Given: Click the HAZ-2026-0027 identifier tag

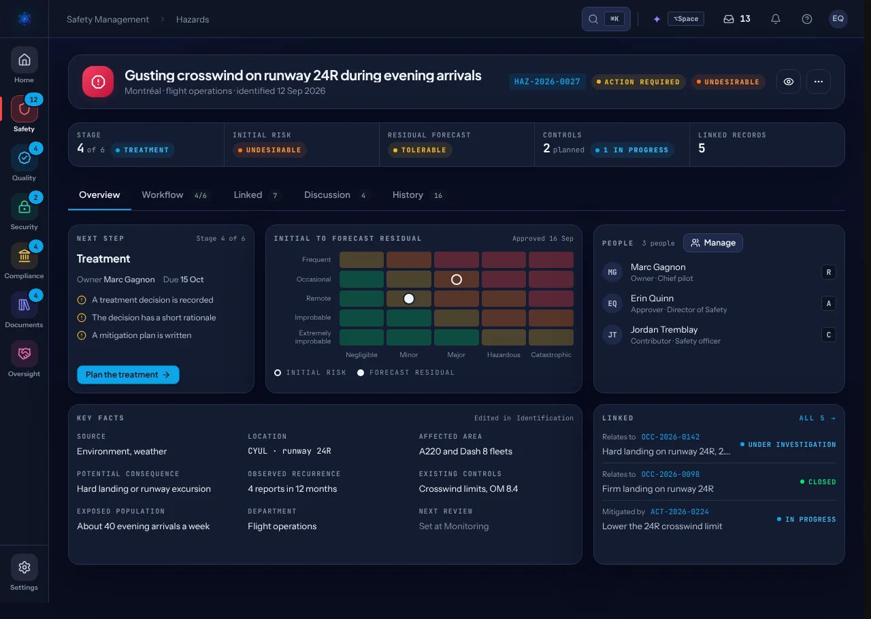Looking at the screenshot, I should tap(547, 82).
